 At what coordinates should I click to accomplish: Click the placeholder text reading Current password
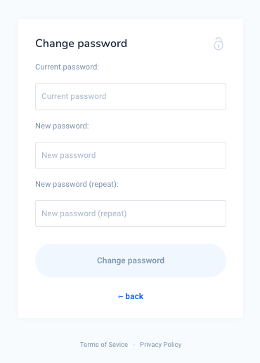(x=74, y=96)
